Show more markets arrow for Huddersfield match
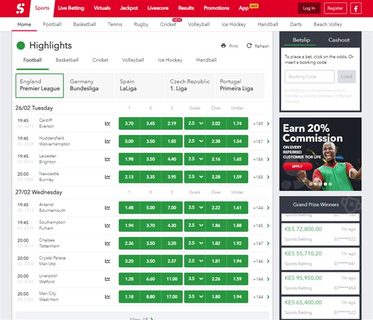This screenshot has width=373, height=320. coord(268,142)
